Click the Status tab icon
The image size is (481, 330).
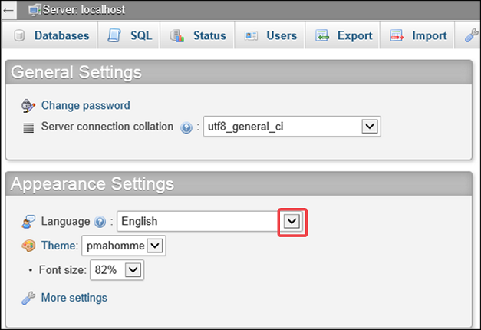177,36
